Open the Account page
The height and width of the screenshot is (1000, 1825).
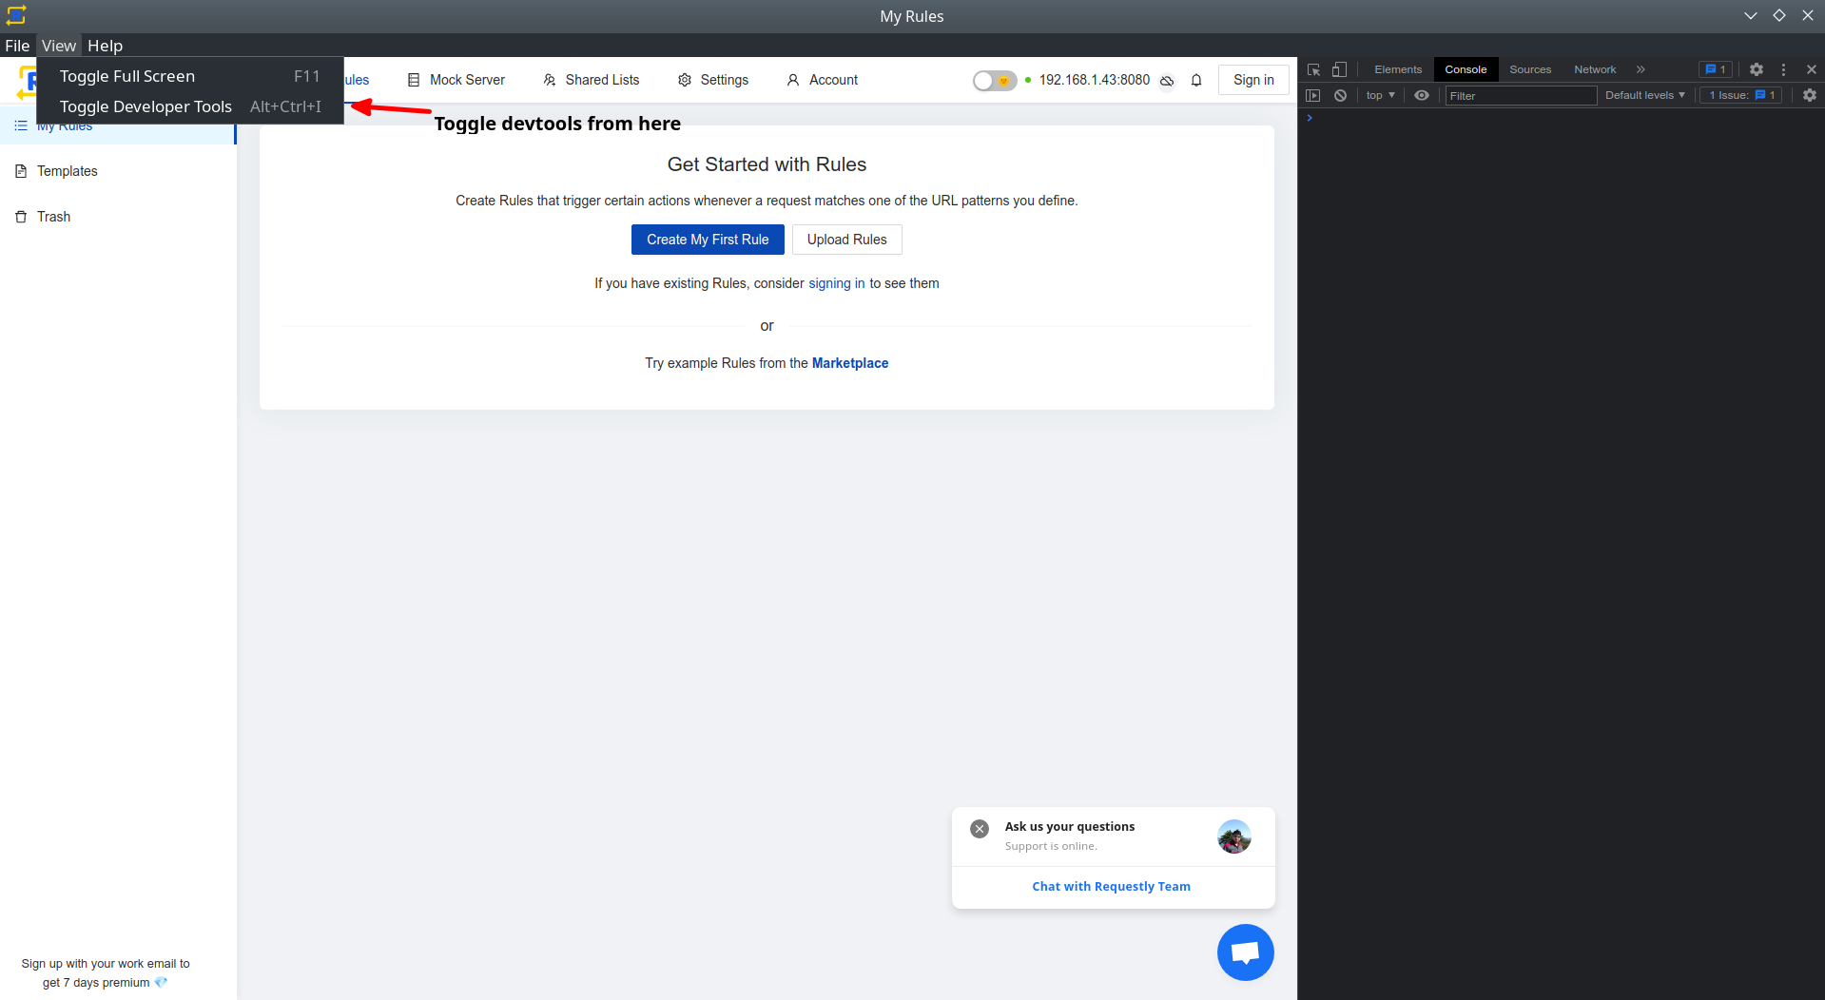[x=822, y=80]
